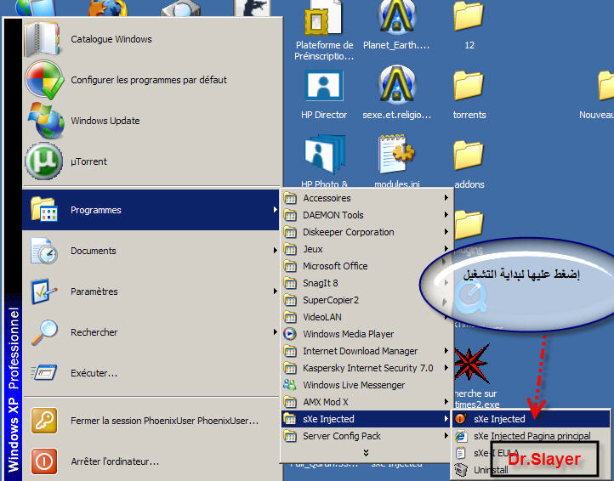This screenshot has height=481, width=614.
Task: Open the addons desktop folder
Action: pyautogui.click(x=469, y=164)
